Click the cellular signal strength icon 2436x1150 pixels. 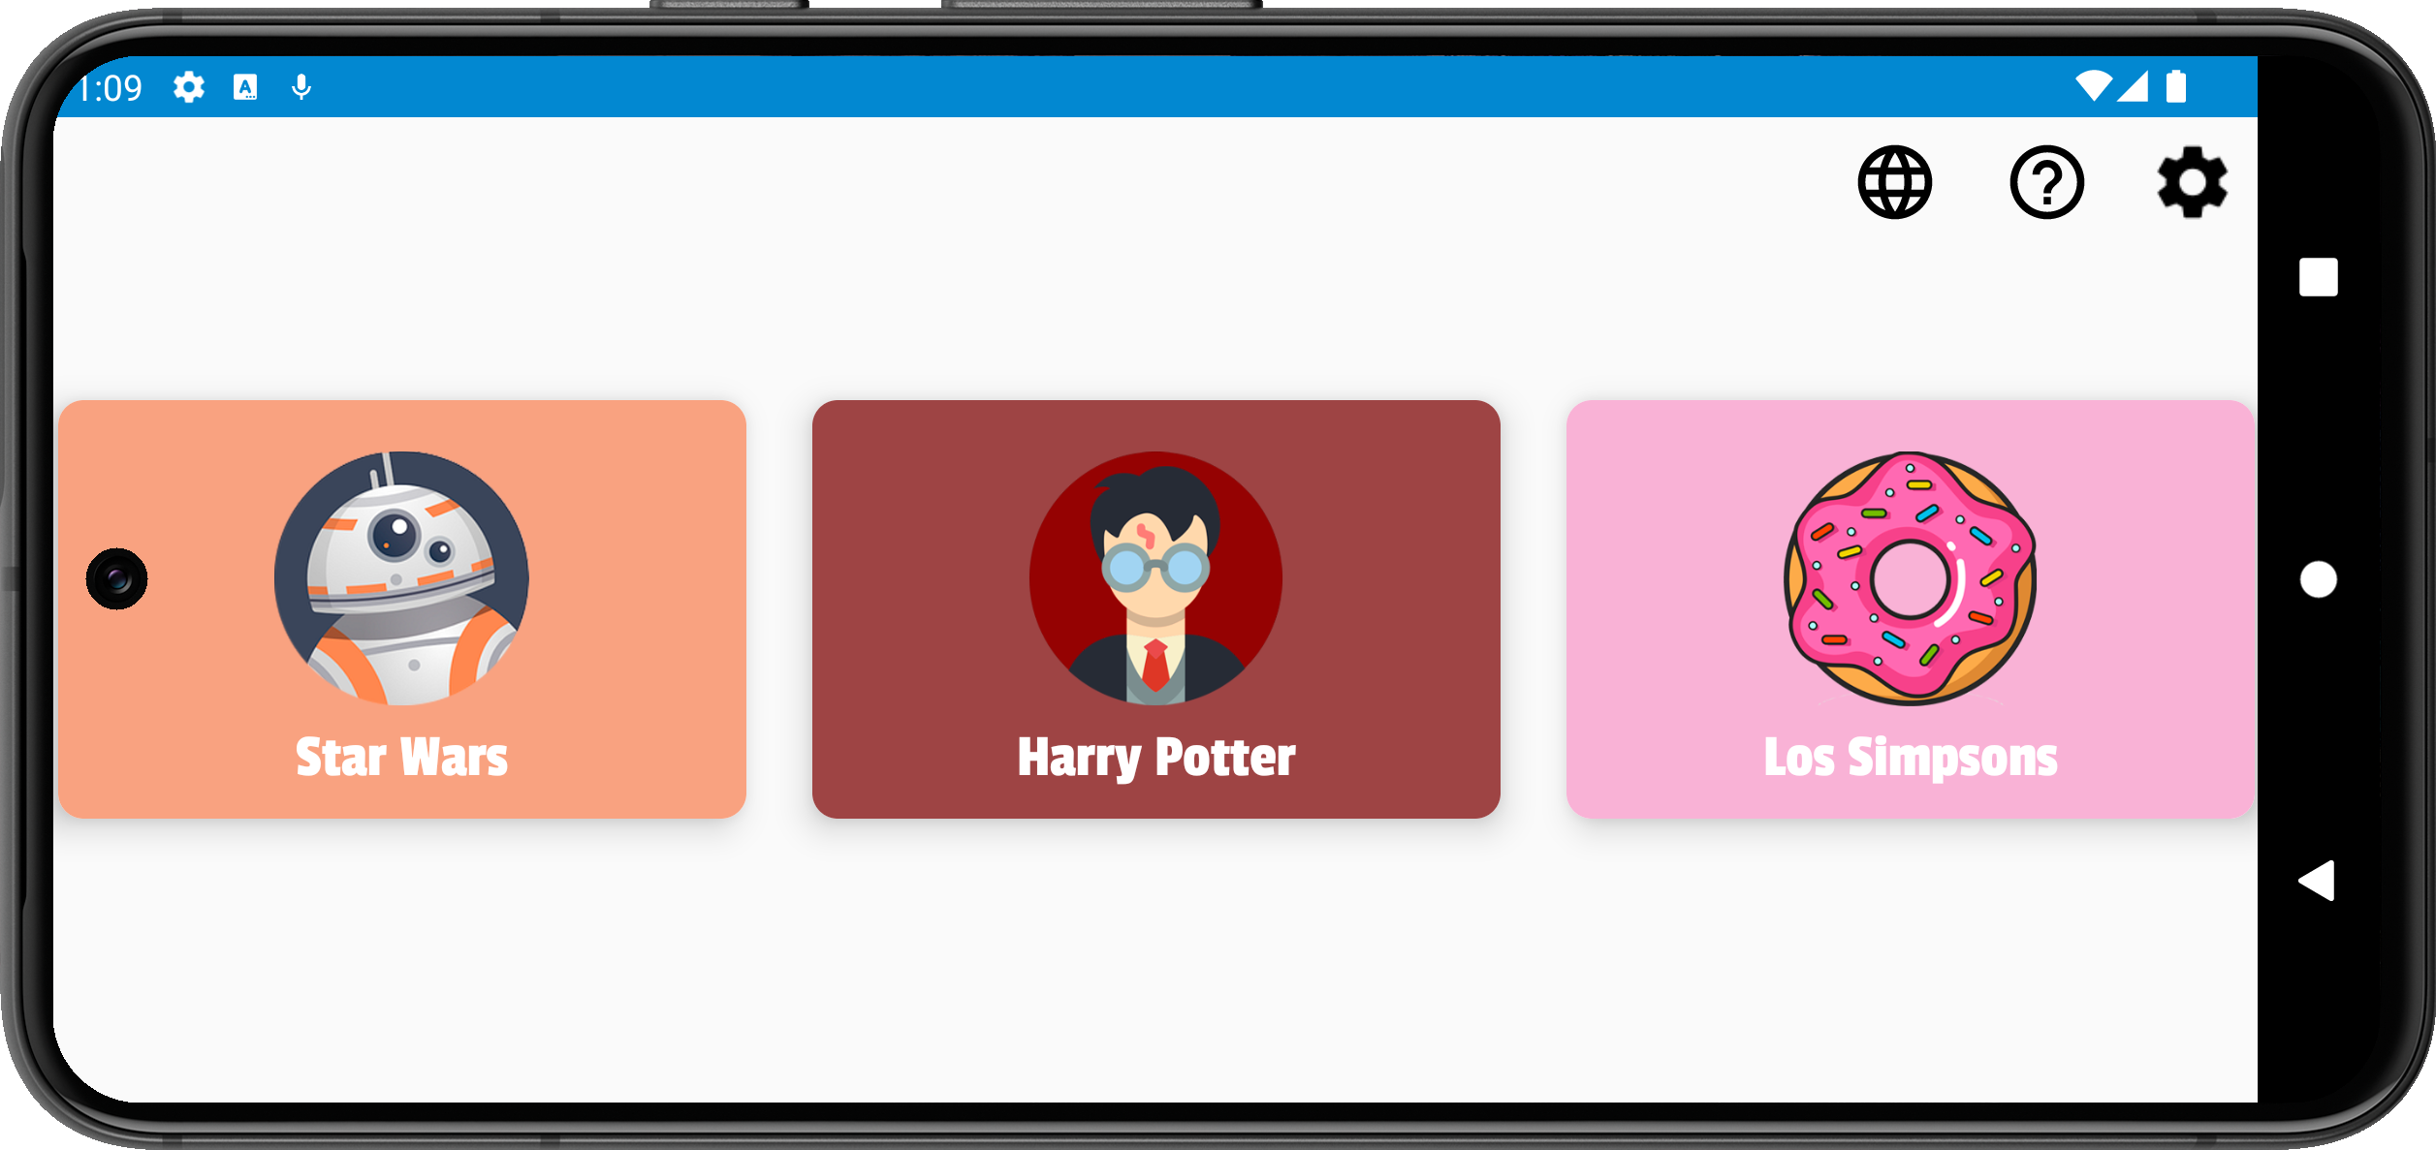[x=2133, y=86]
